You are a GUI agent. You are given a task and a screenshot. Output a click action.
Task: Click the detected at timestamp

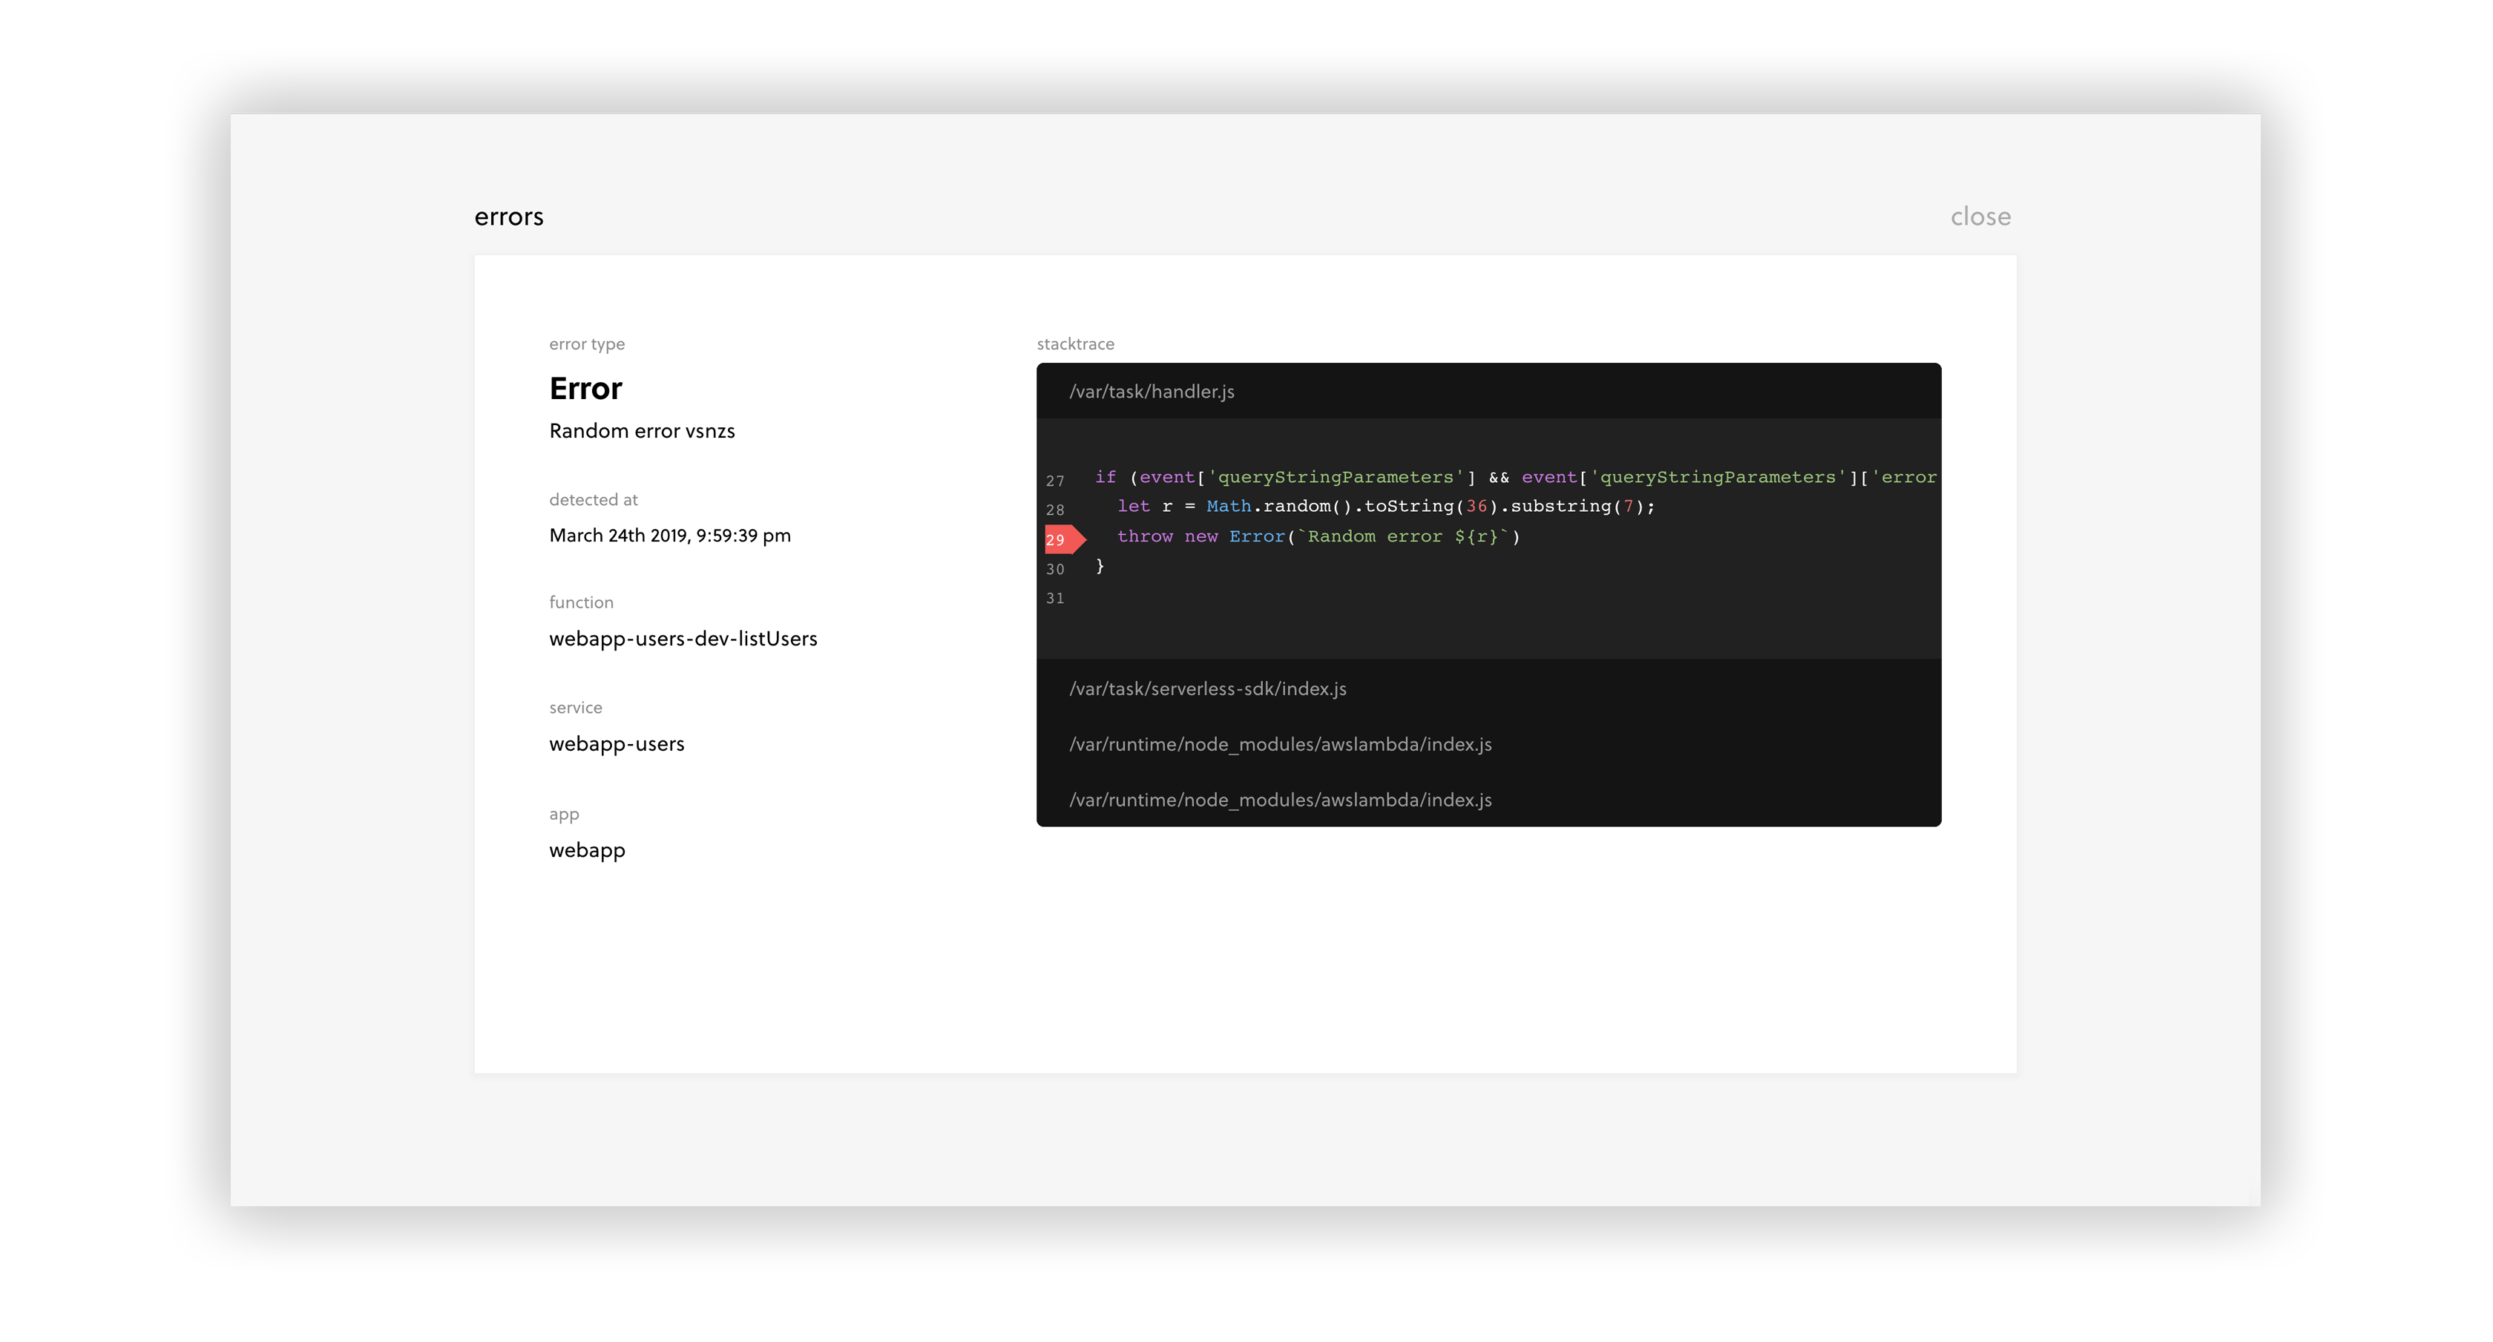[670, 535]
